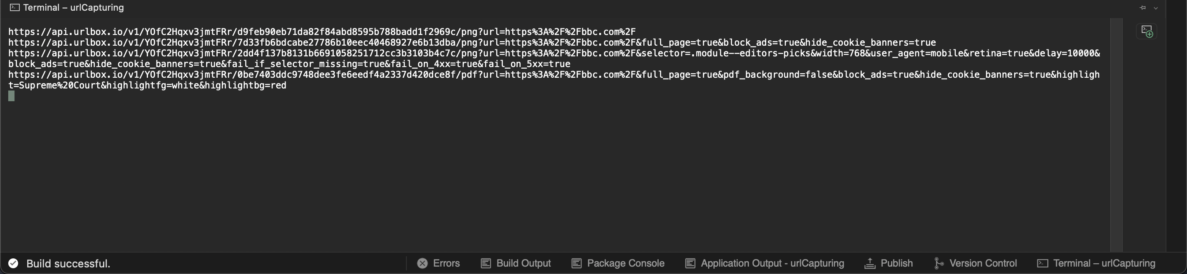Click the Publish button
The height and width of the screenshot is (274, 1187).
(896, 263)
